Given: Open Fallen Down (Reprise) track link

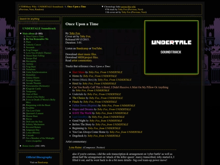Looking at the screenshot, I should (x=85, y=106).
